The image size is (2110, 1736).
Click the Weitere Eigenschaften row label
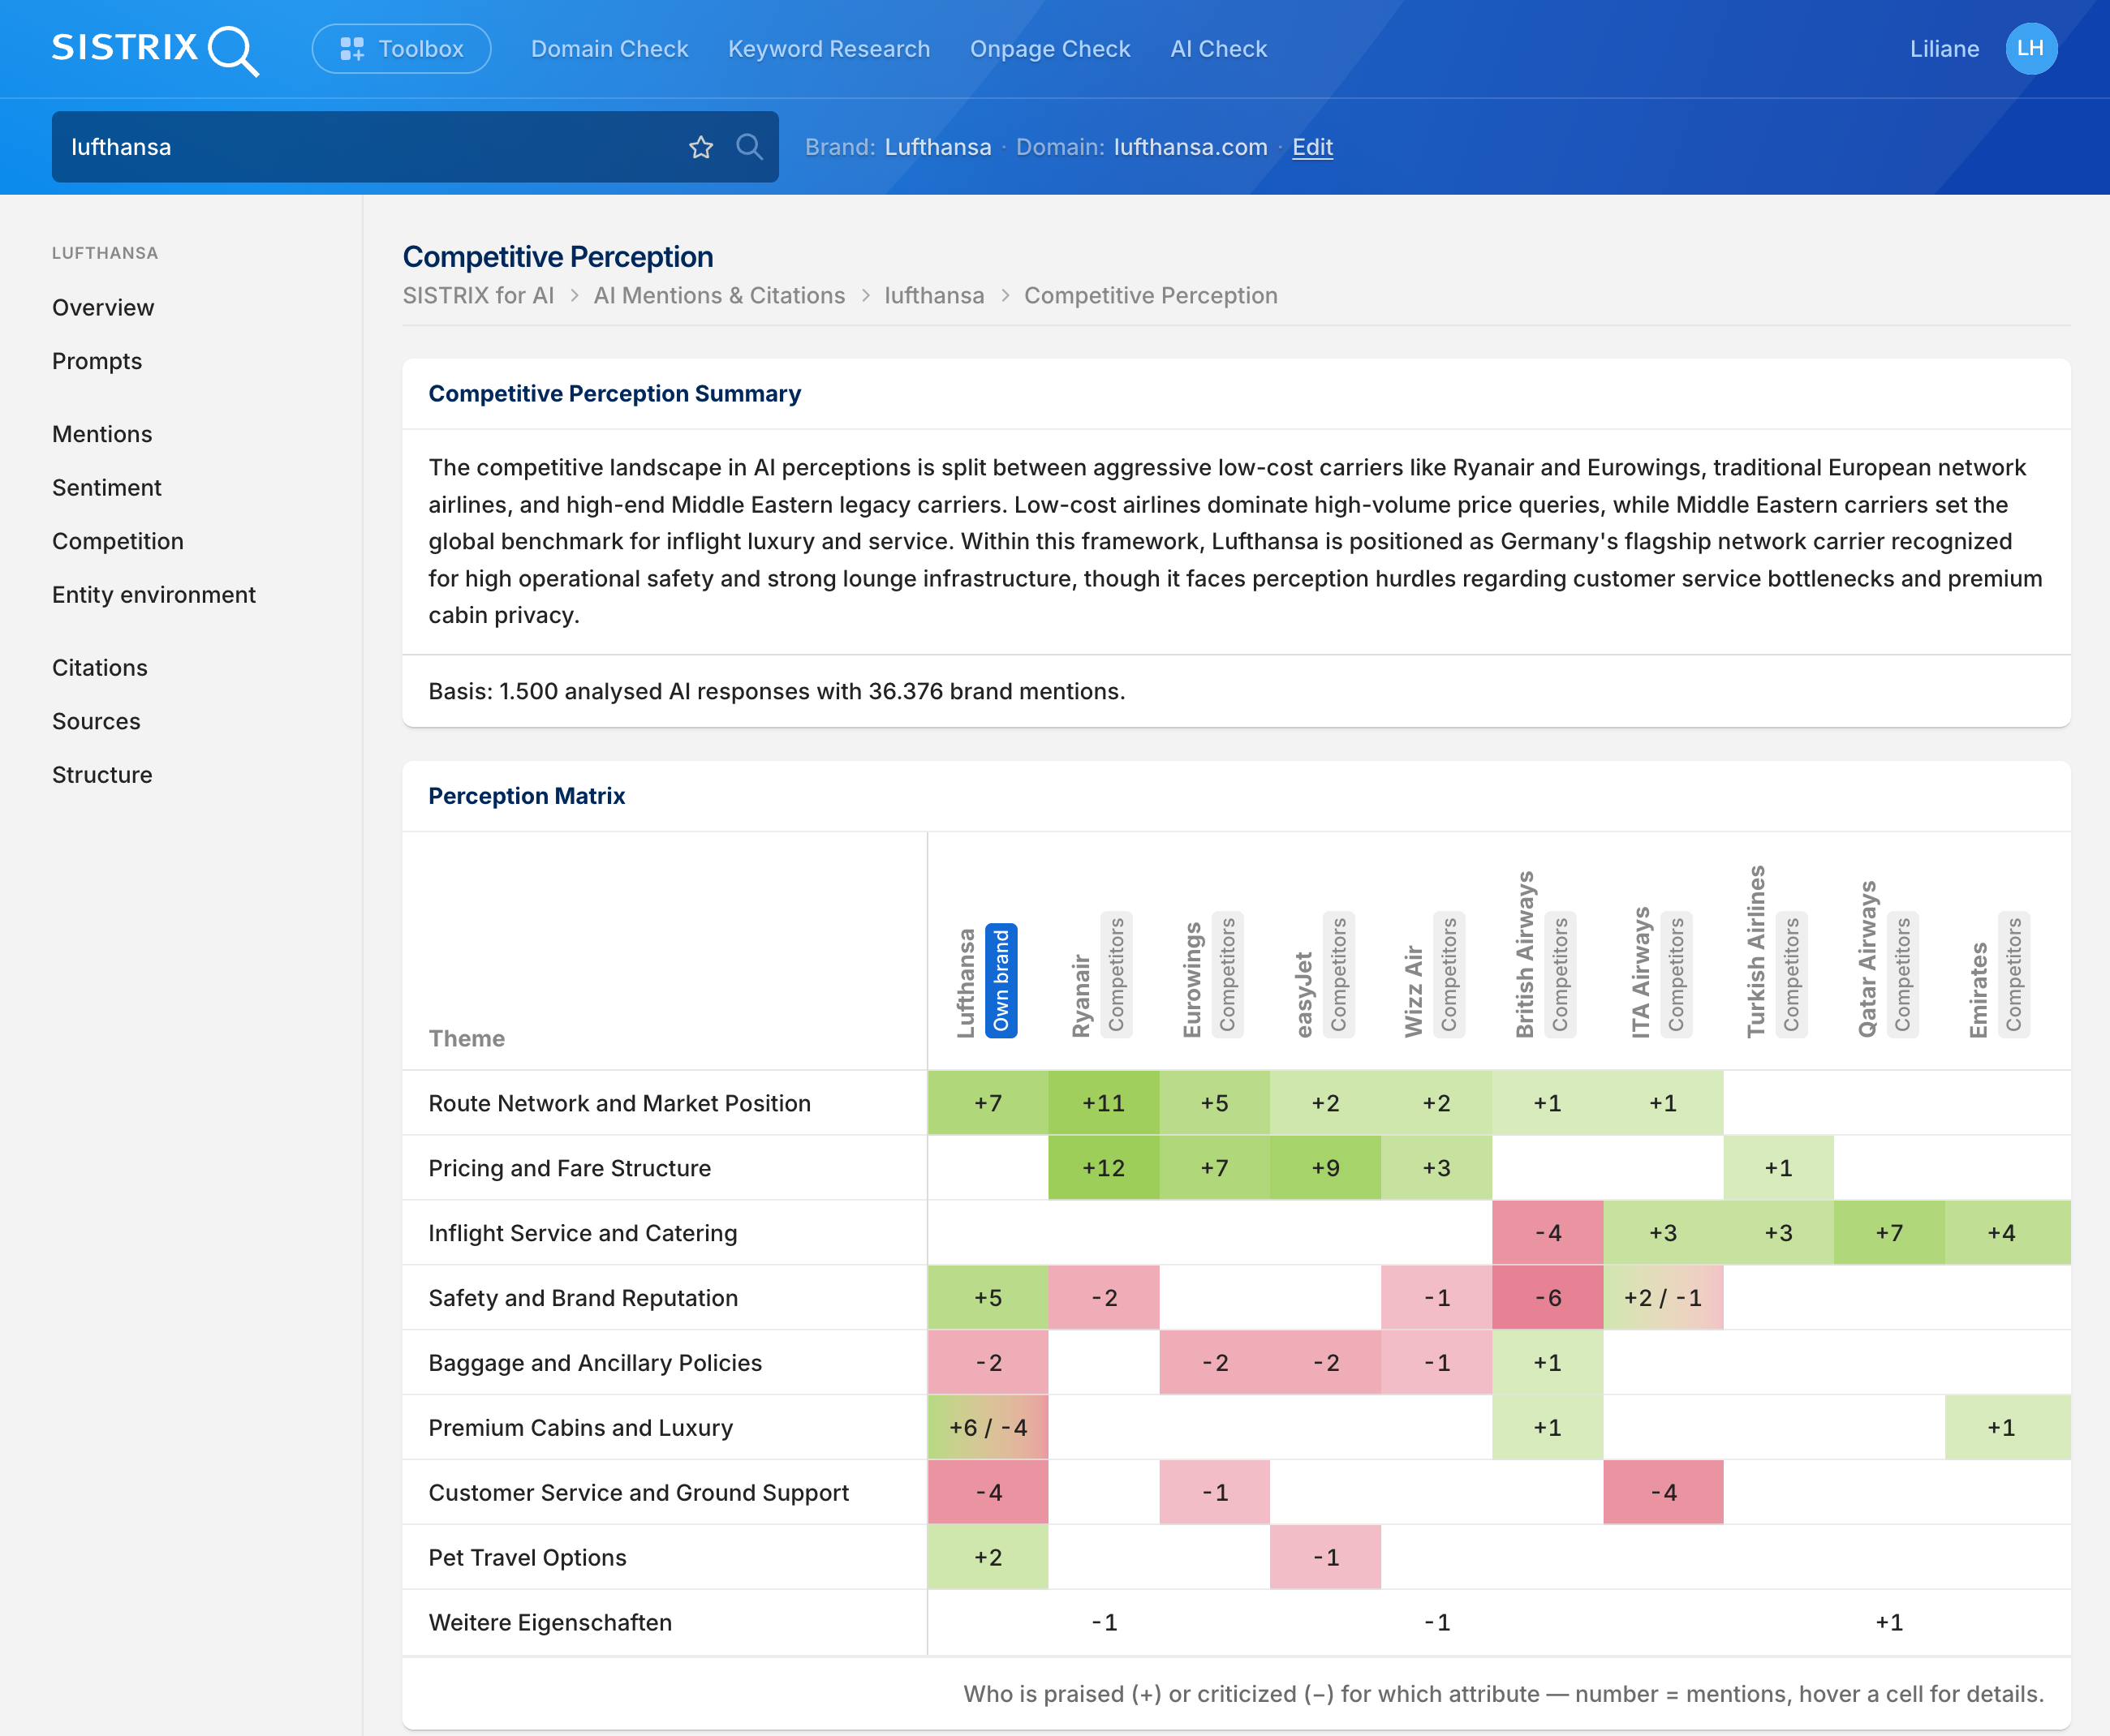click(550, 1623)
